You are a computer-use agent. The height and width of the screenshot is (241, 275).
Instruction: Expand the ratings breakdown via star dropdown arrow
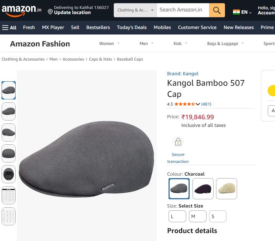pyautogui.click(x=198, y=104)
